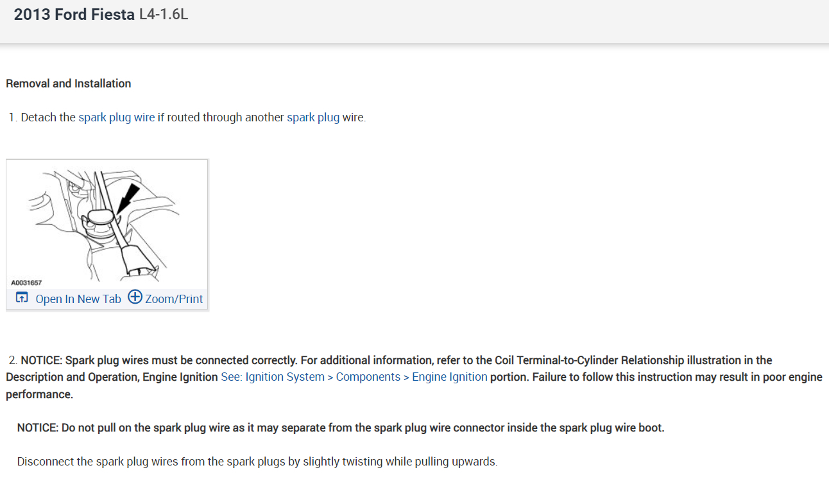Click the Zoom/Print text link
This screenshot has width=829, height=479.
(174, 299)
